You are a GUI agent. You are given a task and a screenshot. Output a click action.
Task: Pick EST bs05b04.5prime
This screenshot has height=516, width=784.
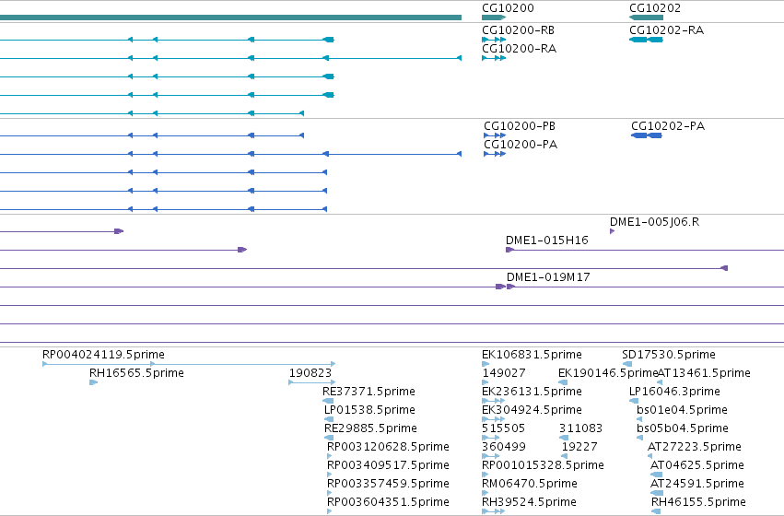(683, 428)
